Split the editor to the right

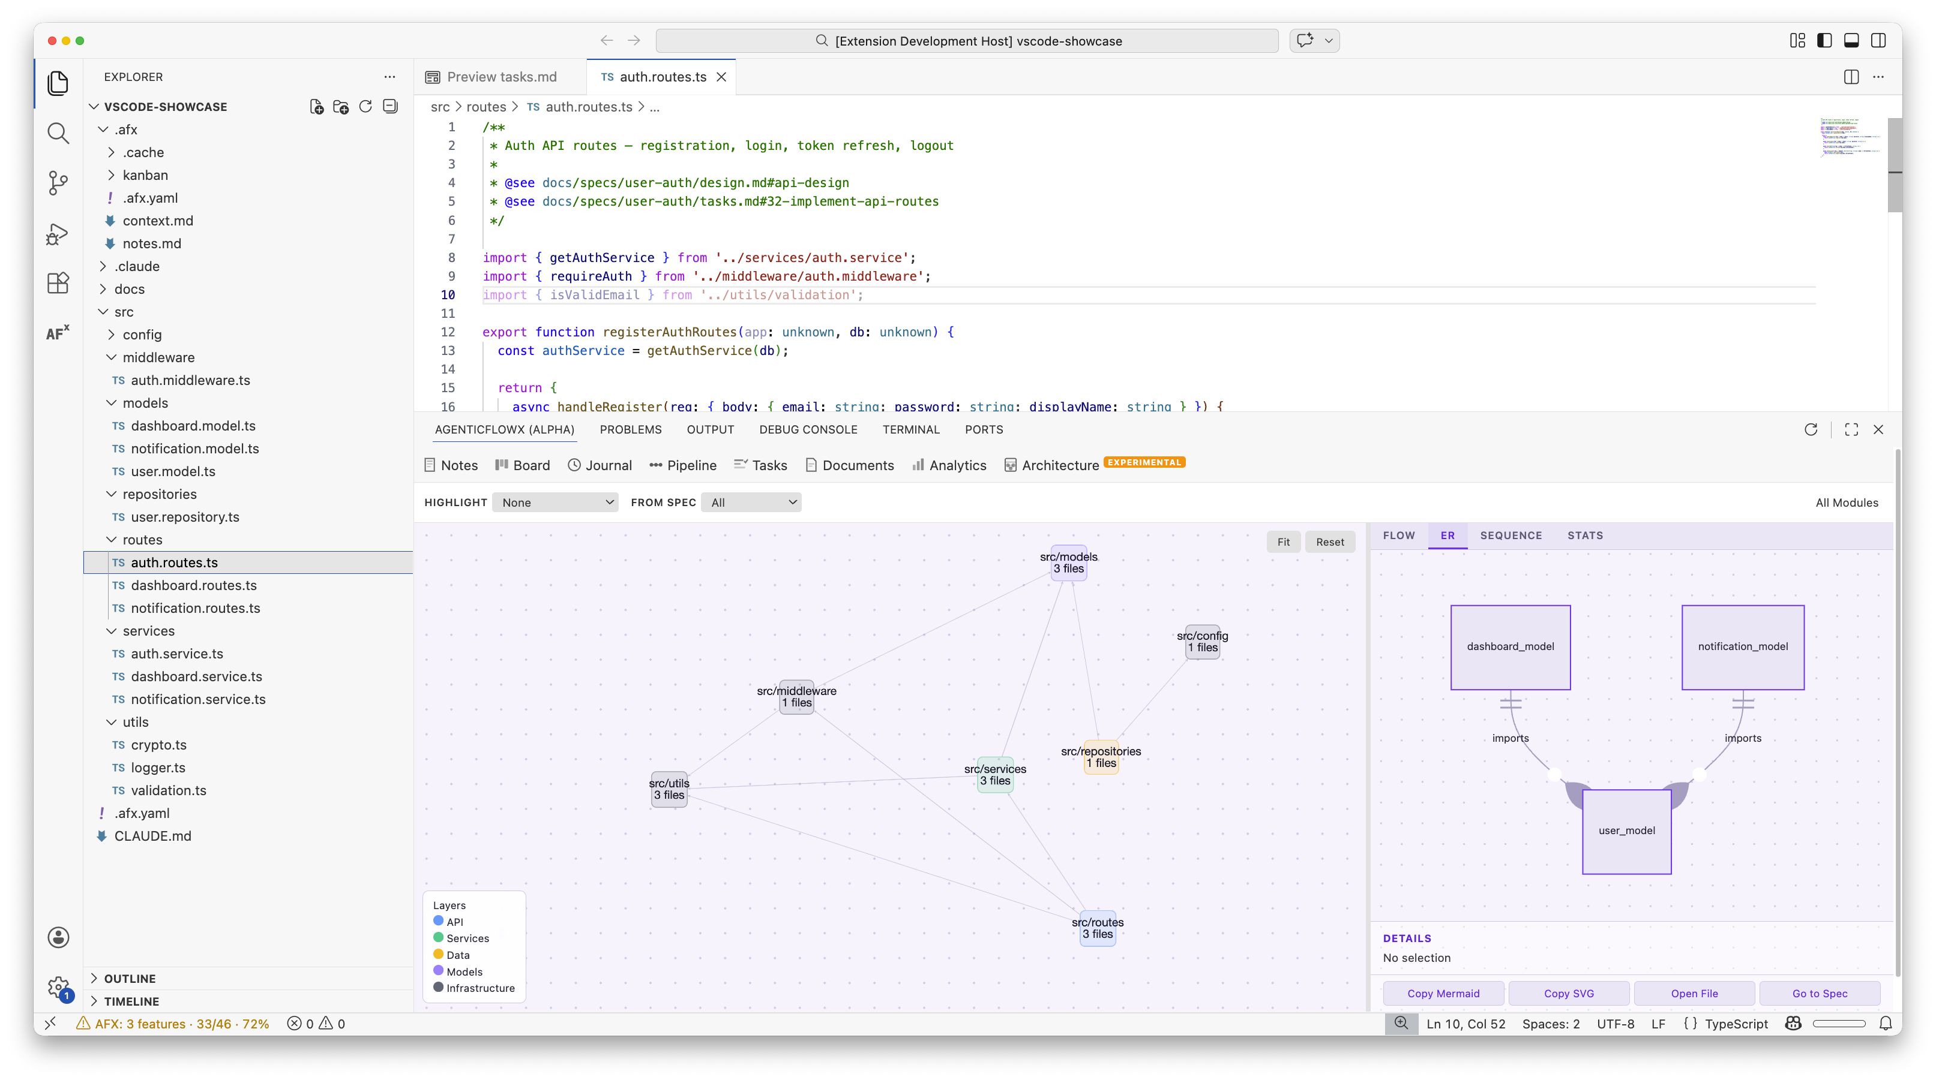tap(1851, 77)
